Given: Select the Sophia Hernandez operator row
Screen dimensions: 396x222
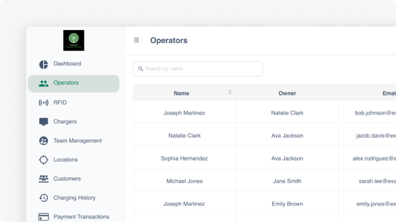Looking at the screenshot, I should pos(184,158).
